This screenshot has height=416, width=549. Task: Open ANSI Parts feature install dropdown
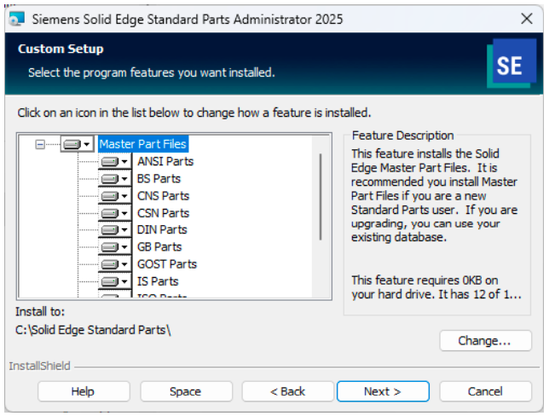[115, 161]
